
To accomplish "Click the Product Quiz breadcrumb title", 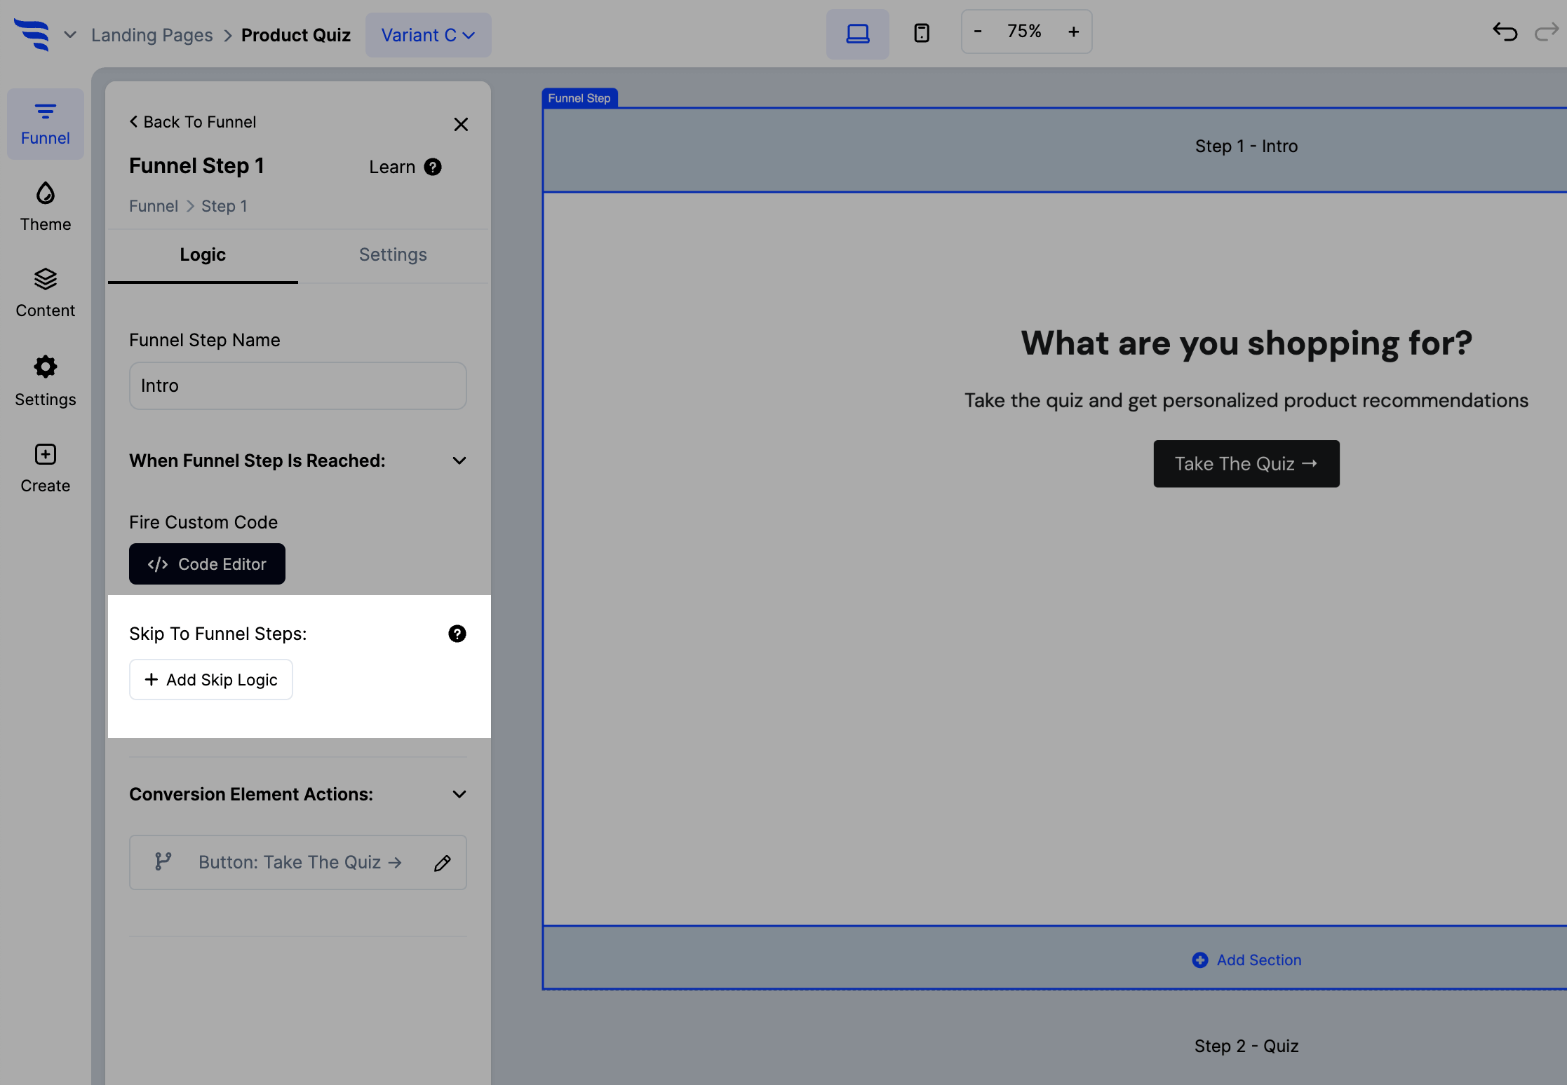I will tap(296, 35).
